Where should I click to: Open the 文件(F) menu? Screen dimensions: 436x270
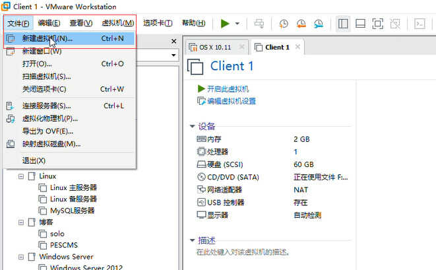(18, 23)
